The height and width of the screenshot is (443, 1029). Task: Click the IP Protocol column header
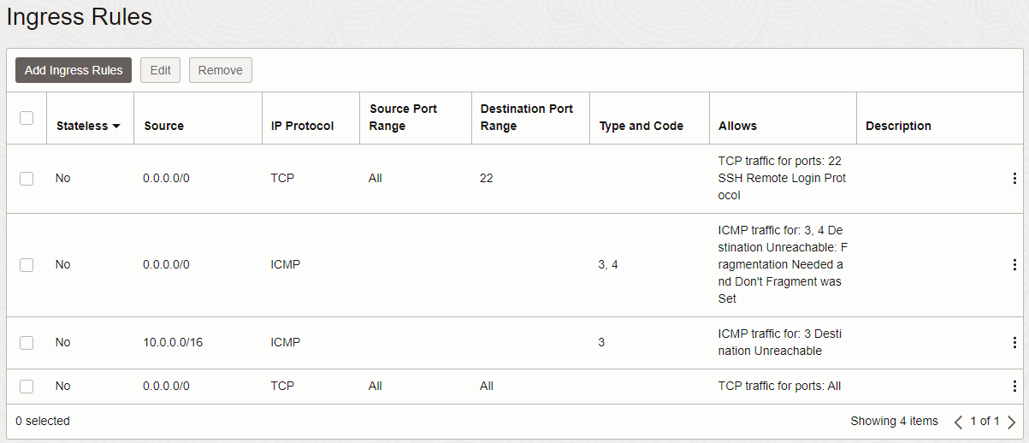[x=302, y=126]
